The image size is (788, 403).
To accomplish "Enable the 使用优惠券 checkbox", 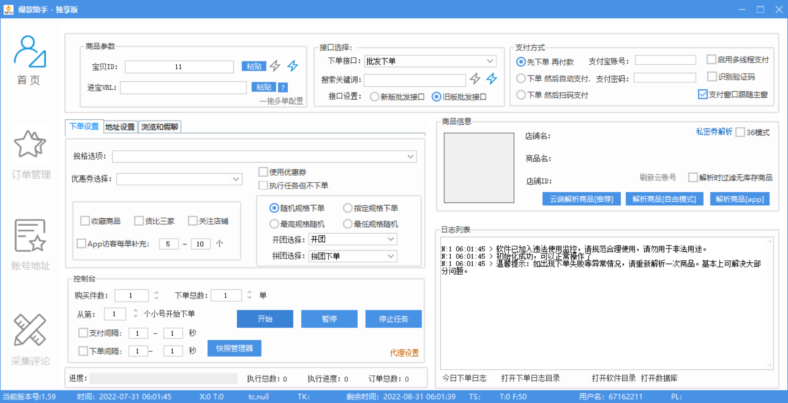I will coord(263,172).
